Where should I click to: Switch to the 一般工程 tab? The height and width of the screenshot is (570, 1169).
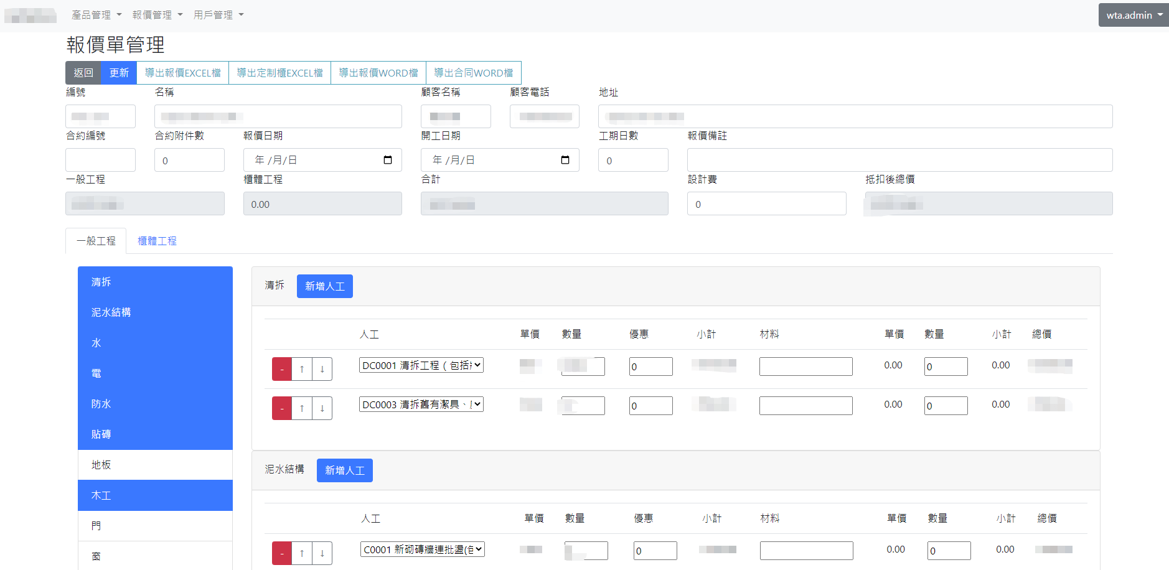tap(96, 241)
